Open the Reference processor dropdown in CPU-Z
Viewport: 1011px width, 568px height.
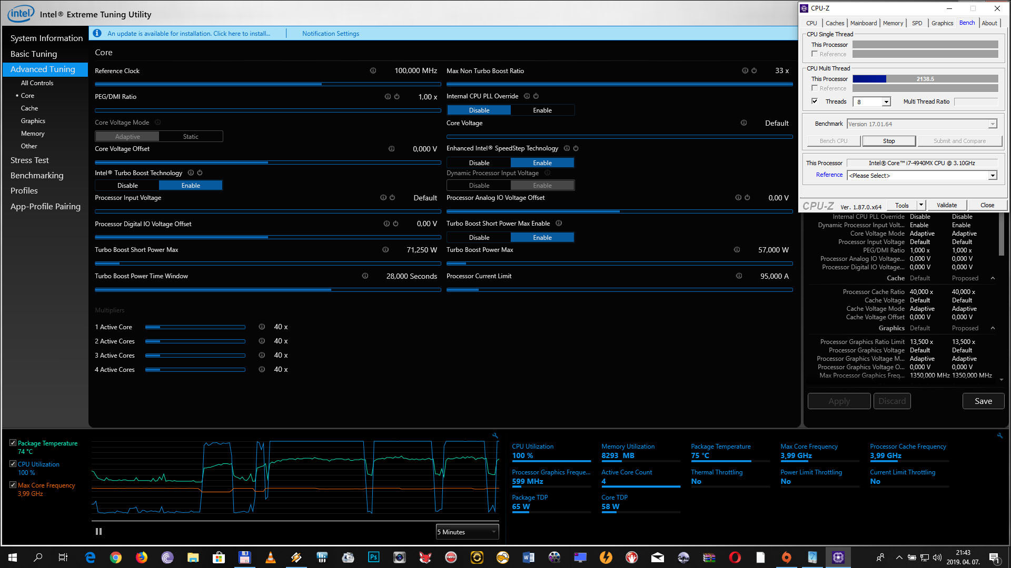(x=993, y=176)
